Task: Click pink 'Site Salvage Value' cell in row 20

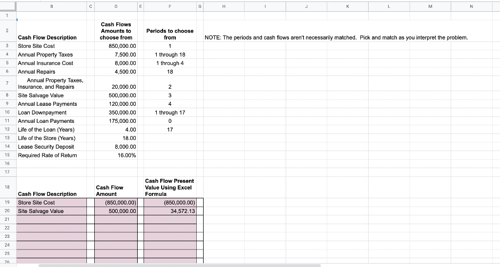Action: (51, 211)
